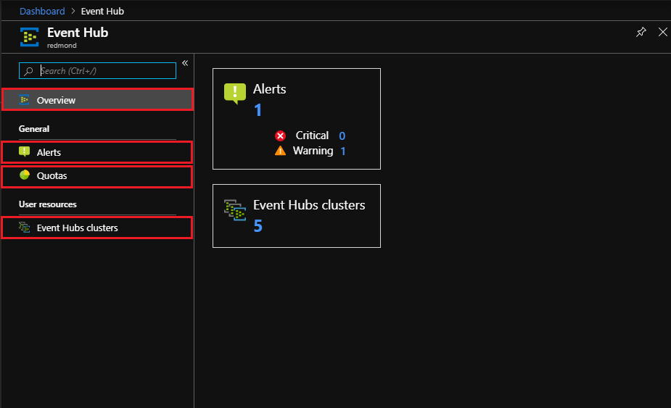Image resolution: width=671 pixels, height=408 pixels.
Task: Open Quotas from the sidebar
Action: point(97,177)
